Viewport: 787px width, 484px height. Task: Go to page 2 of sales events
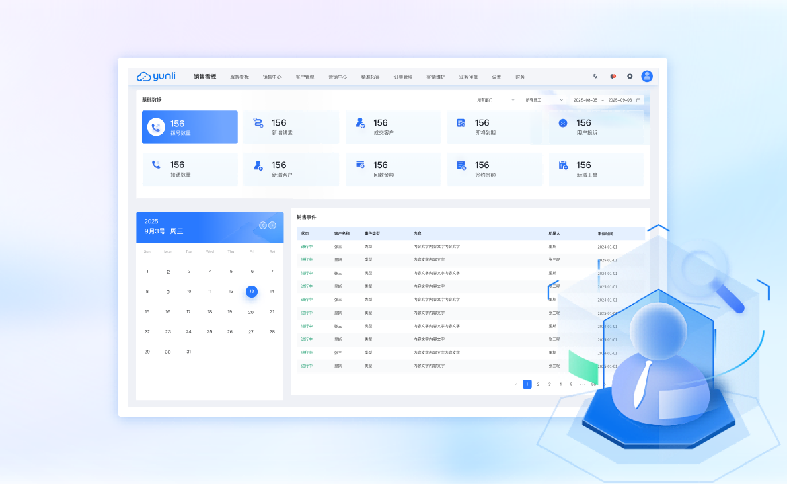coord(538,385)
